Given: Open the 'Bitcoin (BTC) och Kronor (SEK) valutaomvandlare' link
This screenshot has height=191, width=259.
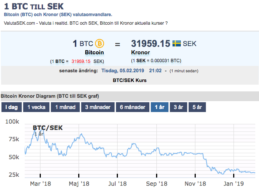Looking at the screenshot, I should click(x=58, y=15).
